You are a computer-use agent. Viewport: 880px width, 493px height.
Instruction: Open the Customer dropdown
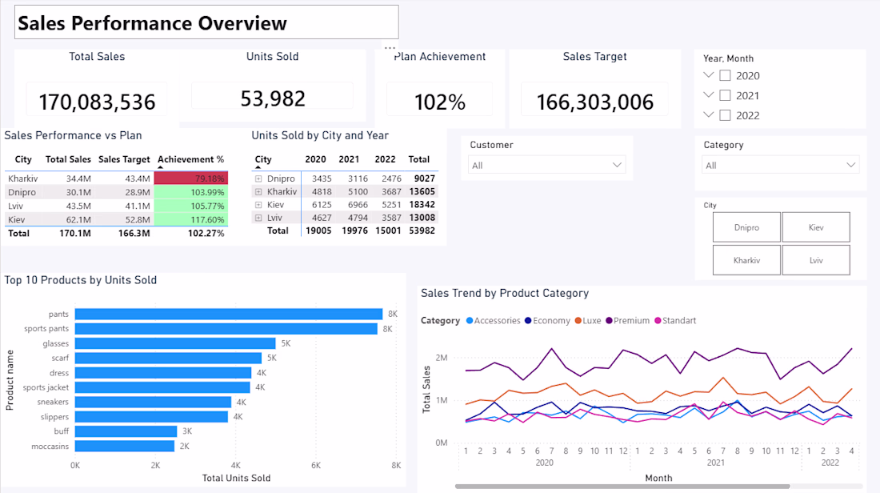tap(546, 165)
